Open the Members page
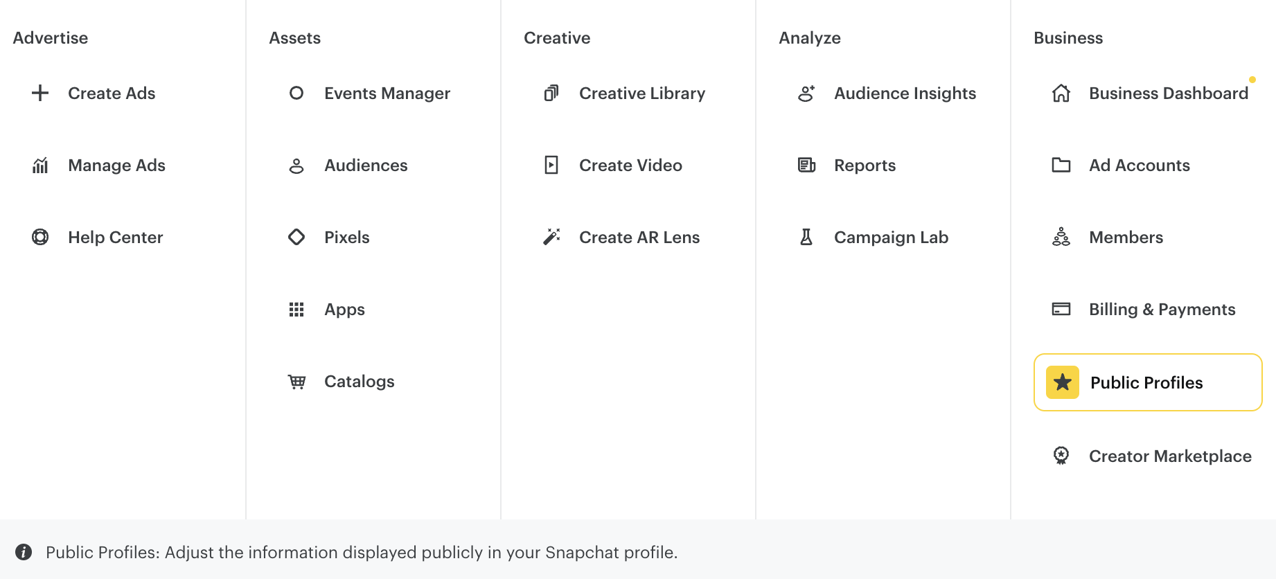1276x579 pixels. (1126, 237)
